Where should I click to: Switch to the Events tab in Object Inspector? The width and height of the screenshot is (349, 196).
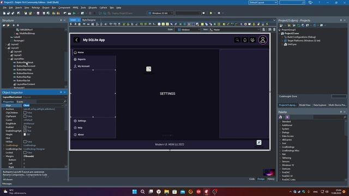(x=20, y=102)
